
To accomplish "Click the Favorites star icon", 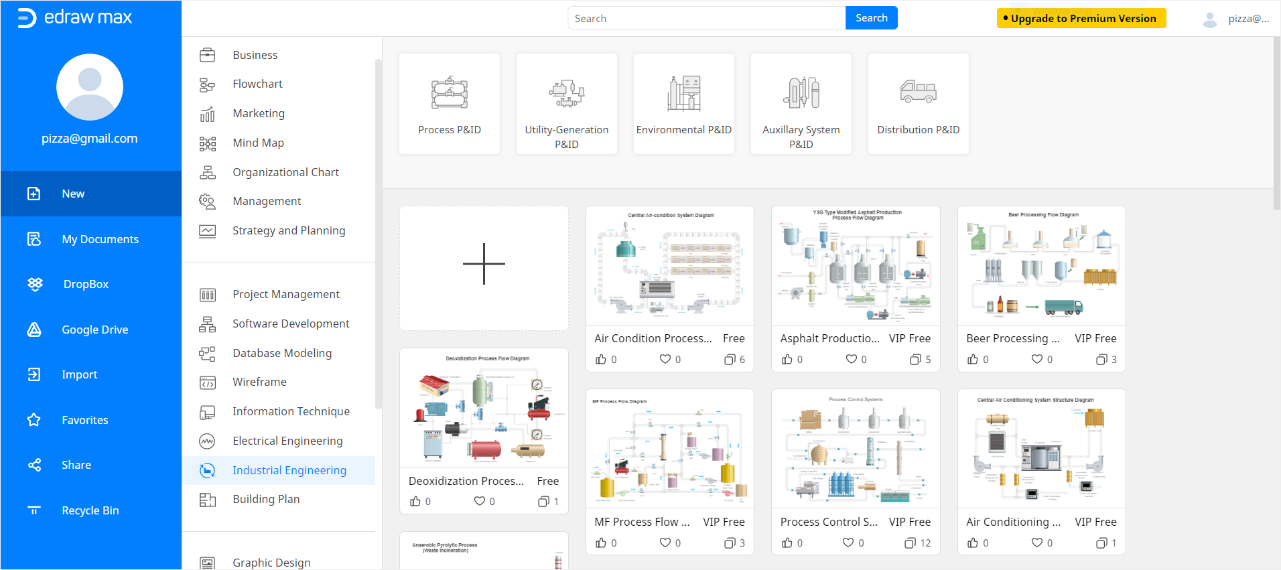I will tap(34, 420).
